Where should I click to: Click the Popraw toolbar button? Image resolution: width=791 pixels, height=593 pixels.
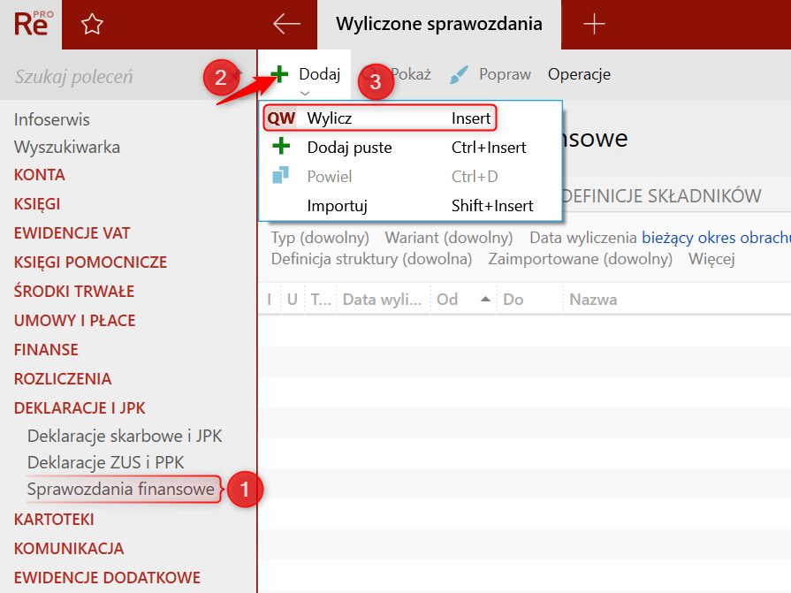click(x=490, y=74)
